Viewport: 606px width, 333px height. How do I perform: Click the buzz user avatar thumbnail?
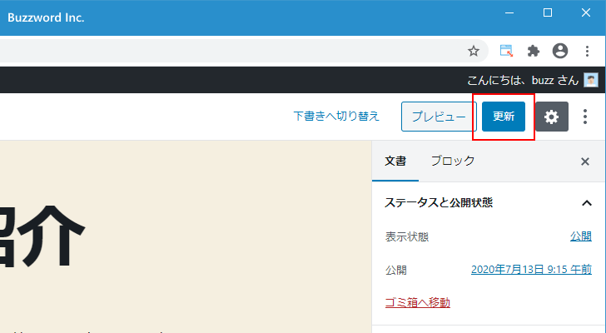tap(591, 80)
